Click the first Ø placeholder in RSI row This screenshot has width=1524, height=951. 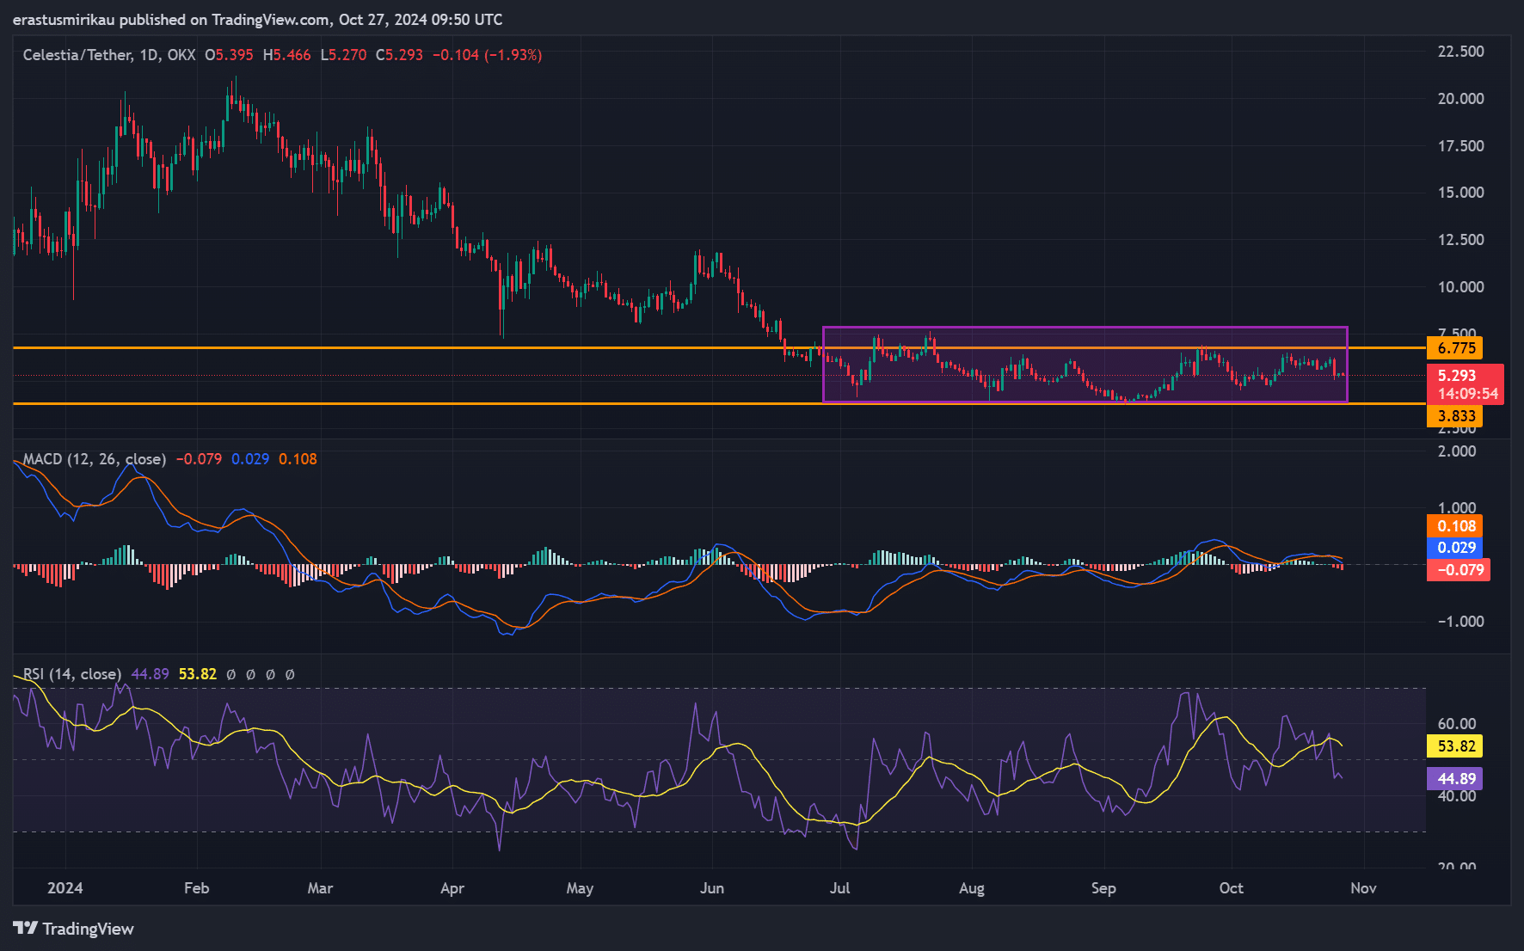point(230,674)
